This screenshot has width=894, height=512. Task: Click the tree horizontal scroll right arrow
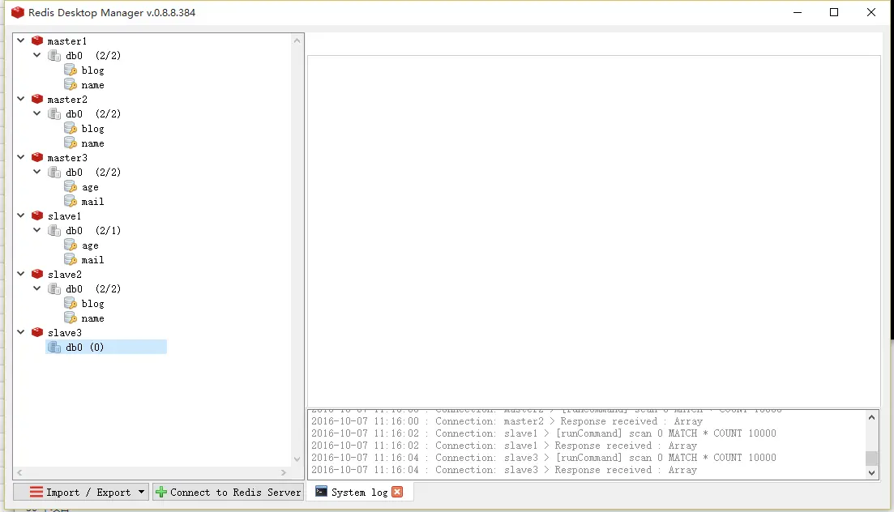coord(284,472)
